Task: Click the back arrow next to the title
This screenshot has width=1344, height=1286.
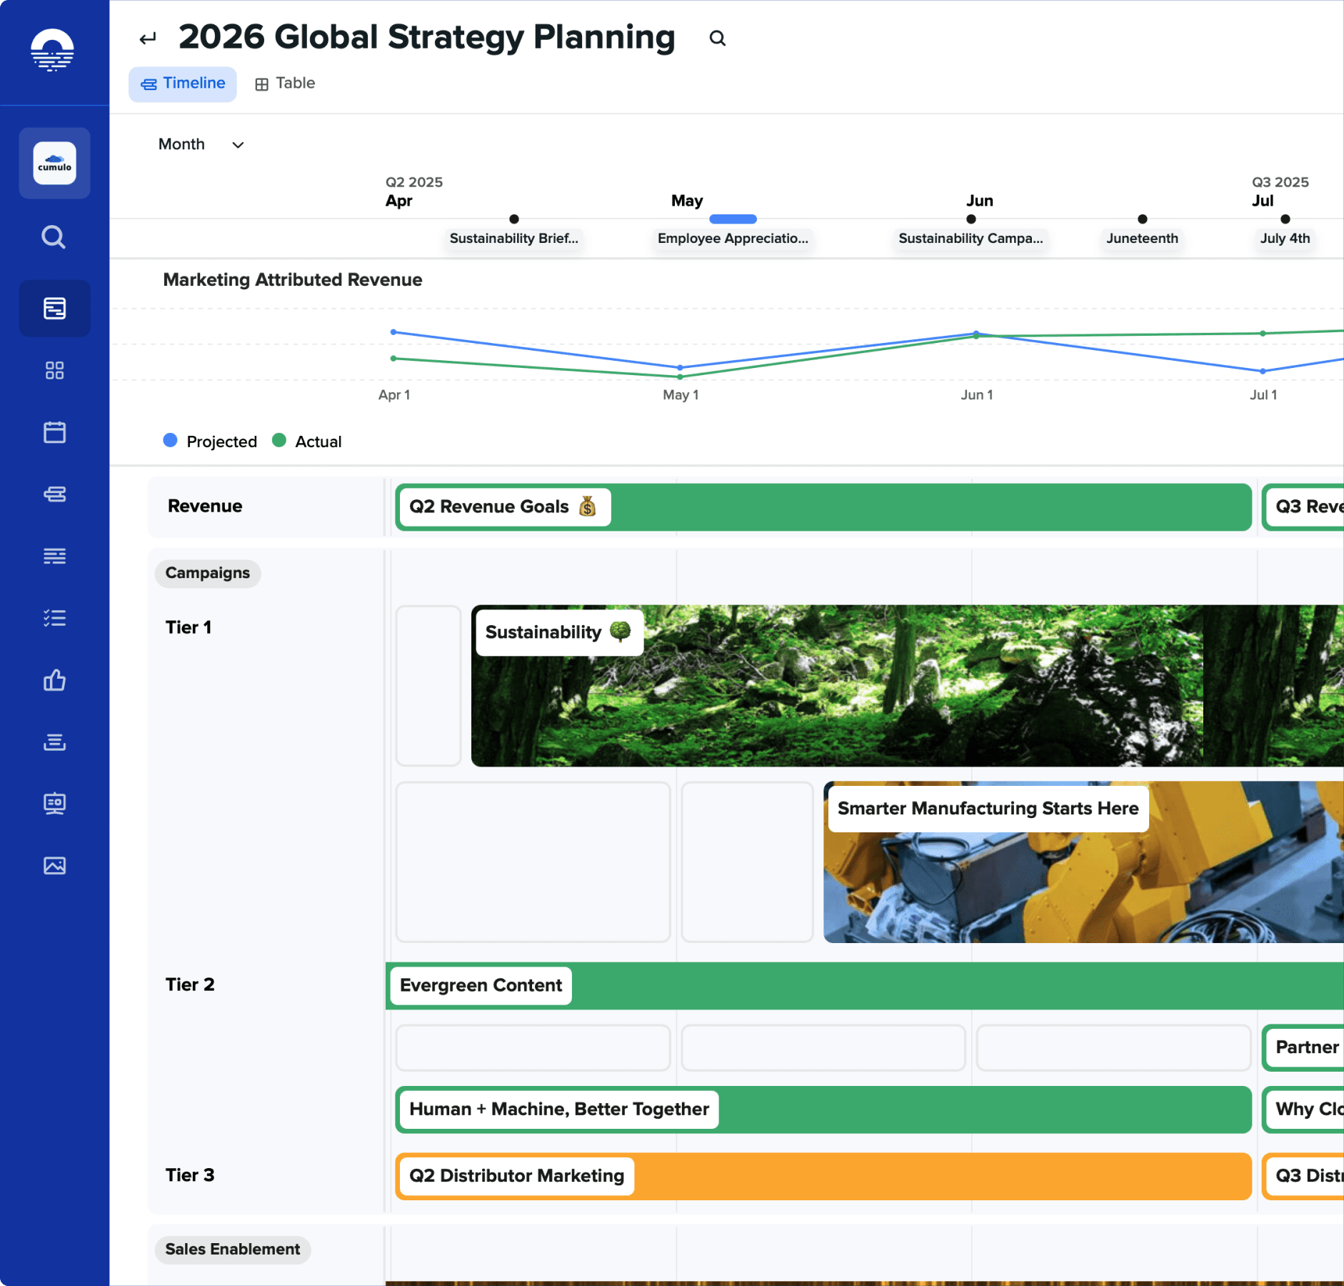Action: (x=148, y=39)
